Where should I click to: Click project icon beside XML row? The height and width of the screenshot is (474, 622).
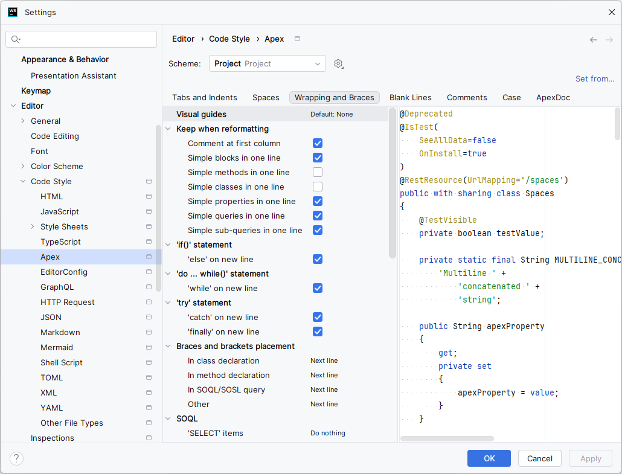[x=149, y=392]
